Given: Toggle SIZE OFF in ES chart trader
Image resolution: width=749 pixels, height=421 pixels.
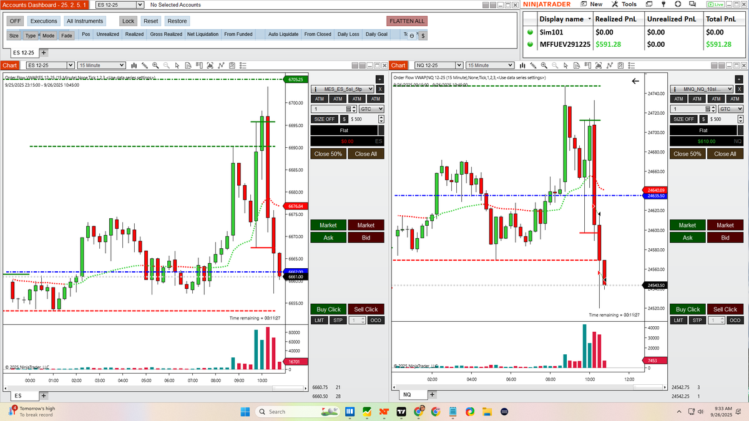Looking at the screenshot, I should [325, 119].
